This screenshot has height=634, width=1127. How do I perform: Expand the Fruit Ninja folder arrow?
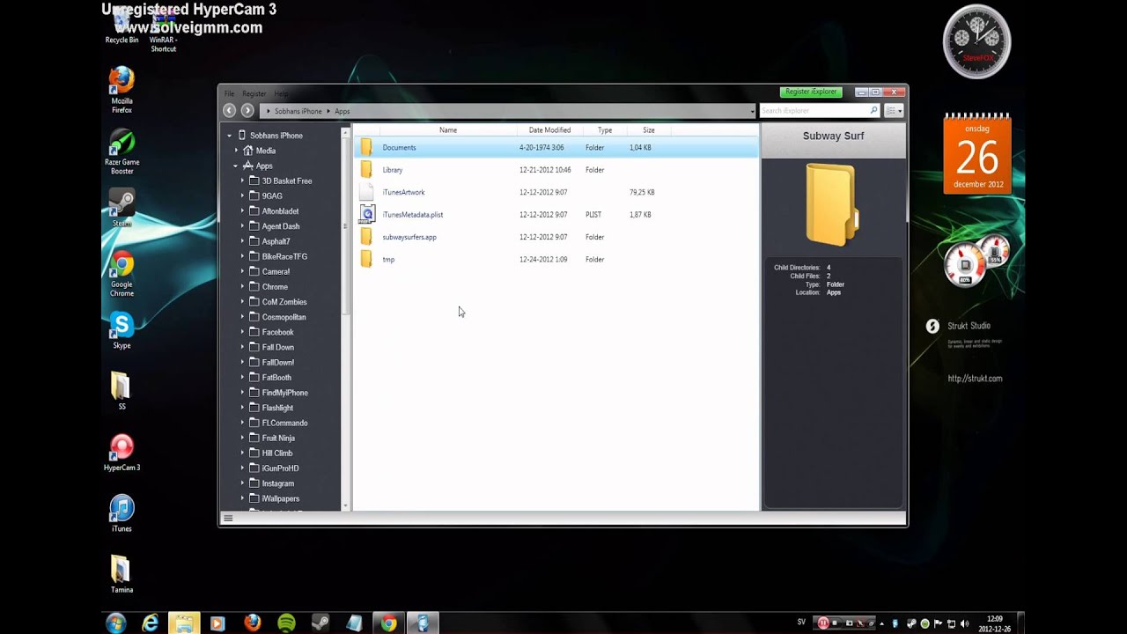(x=243, y=438)
